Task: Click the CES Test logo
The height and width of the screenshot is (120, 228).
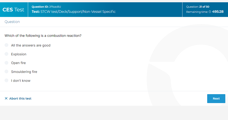Action: coord(13,10)
